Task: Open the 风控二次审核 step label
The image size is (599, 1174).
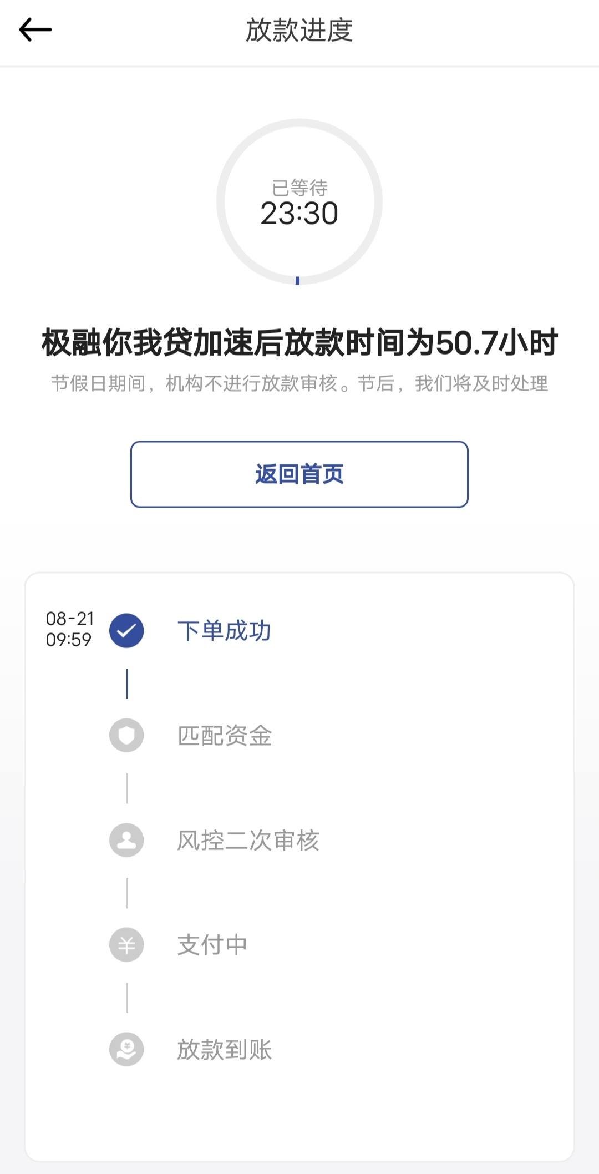Action: (248, 840)
